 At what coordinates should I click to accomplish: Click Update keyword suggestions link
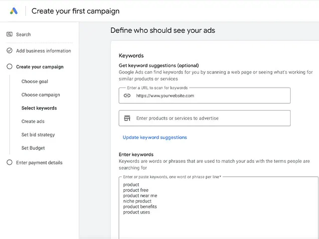[155, 137]
